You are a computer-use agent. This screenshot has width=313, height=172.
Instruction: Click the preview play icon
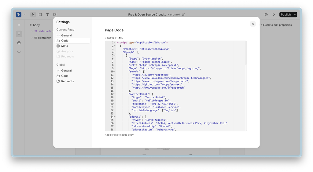coord(274,15)
